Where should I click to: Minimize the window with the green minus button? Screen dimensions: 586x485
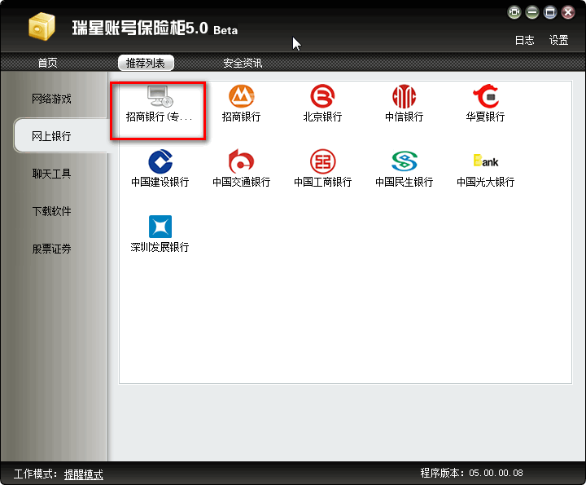[532, 12]
